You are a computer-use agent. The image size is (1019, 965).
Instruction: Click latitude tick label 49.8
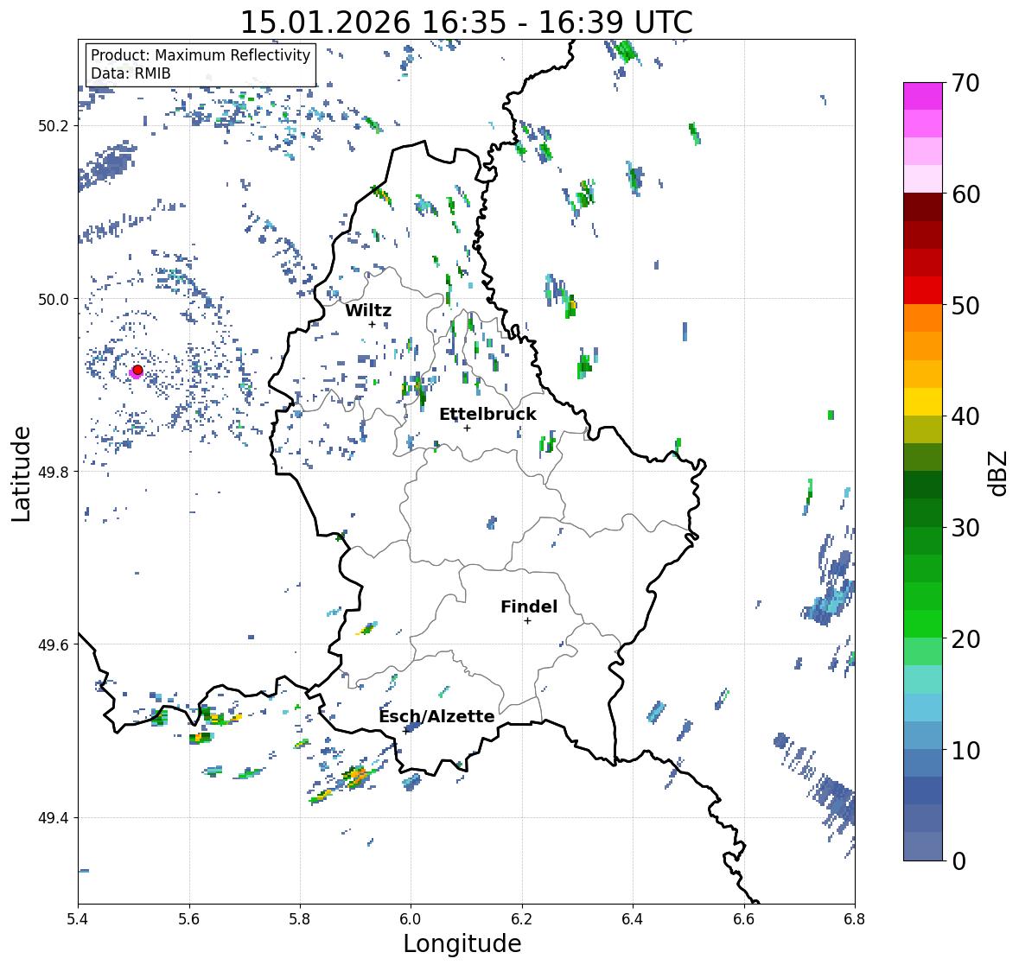pos(54,472)
